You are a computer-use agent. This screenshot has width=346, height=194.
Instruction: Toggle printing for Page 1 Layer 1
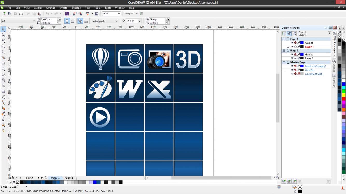(x=295, y=47)
